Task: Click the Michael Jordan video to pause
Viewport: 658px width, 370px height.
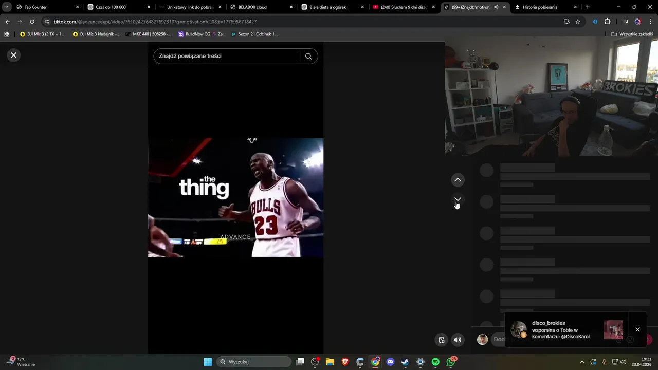Action: pos(235,197)
